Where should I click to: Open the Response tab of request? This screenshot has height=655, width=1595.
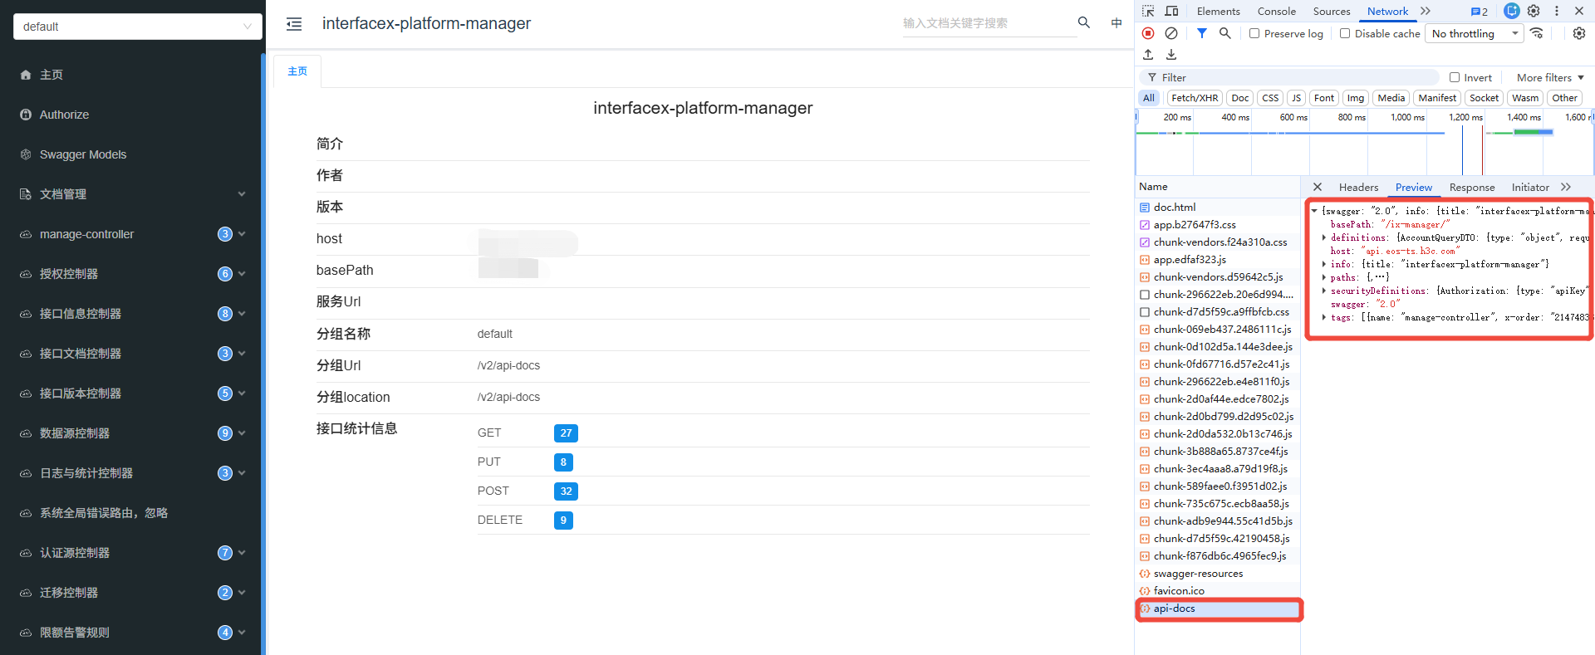(x=1471, y=187)
